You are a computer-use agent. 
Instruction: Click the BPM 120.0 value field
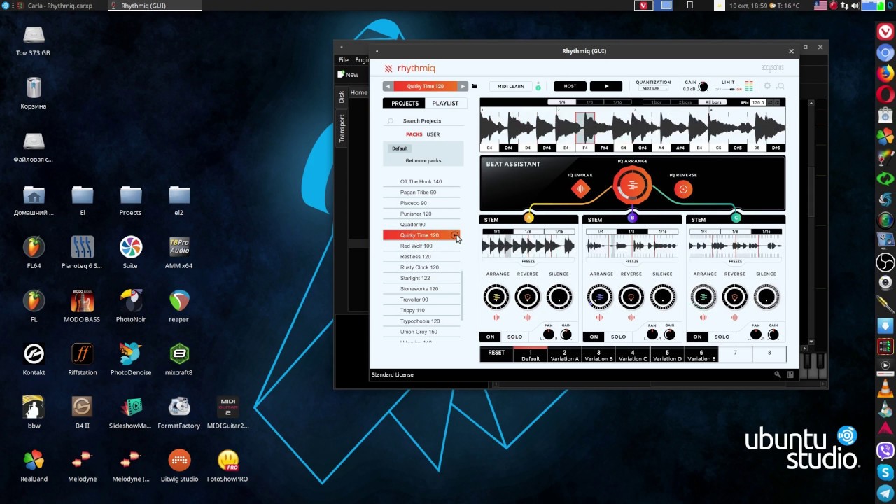pos(758,102)
